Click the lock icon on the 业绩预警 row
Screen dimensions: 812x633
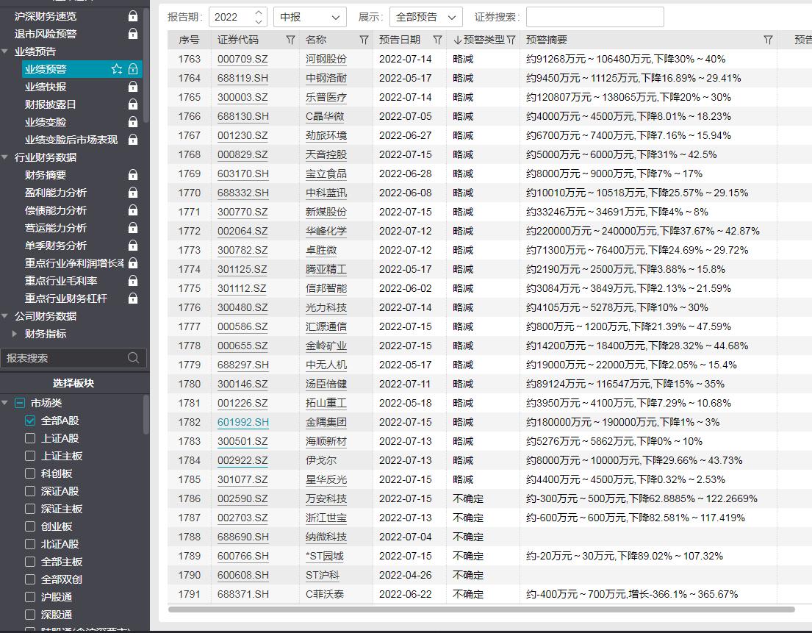[x=133, y=69]
